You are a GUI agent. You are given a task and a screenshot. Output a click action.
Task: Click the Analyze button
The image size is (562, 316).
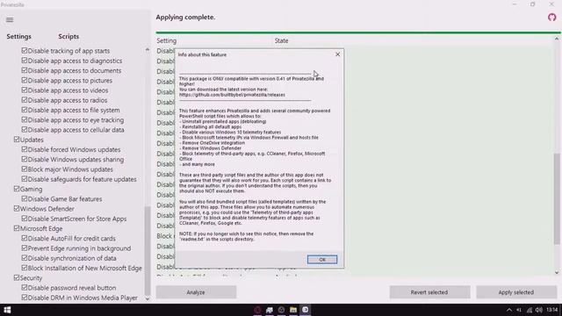(196, 292)
